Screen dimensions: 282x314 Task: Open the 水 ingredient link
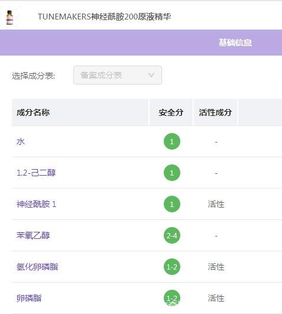pyautogui.click(x=21, y=141)
